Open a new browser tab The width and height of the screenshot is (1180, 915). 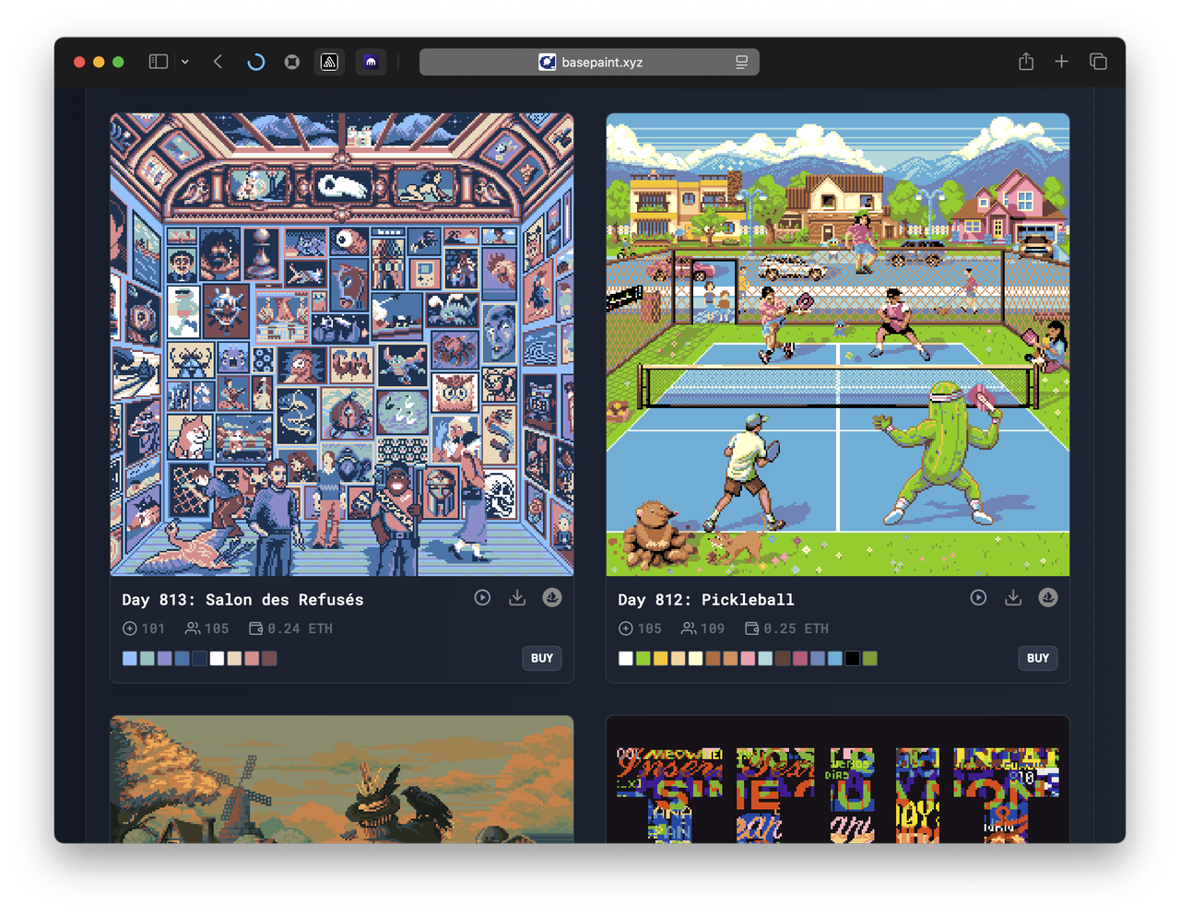pos(1062,62)
